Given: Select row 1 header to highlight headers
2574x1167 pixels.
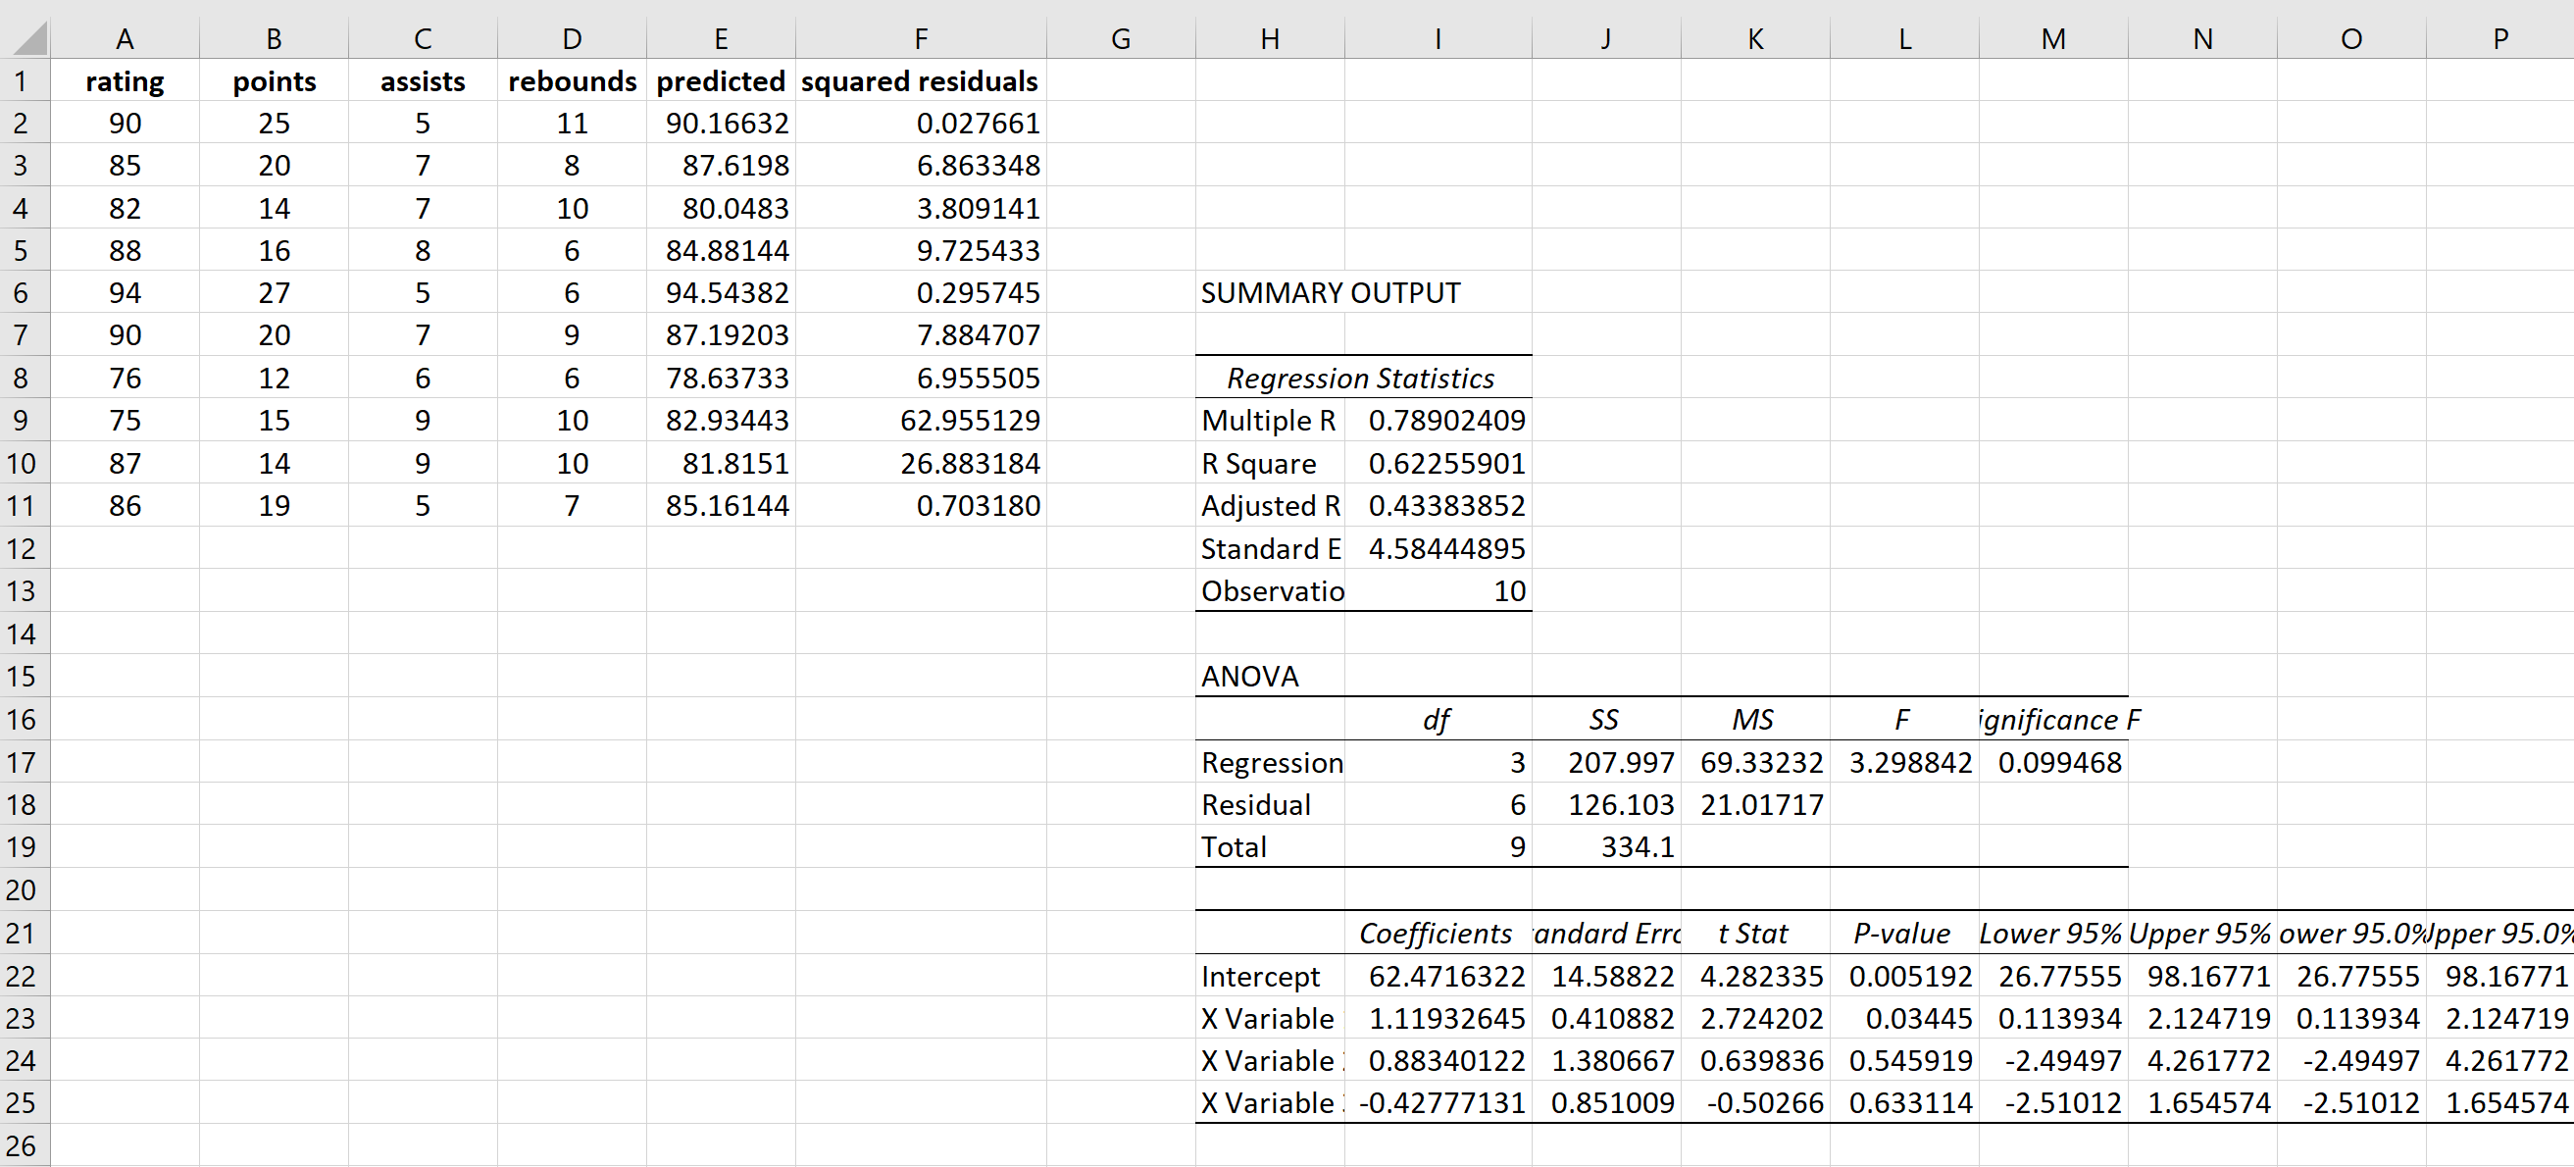Looking at the screenshot, I should pyautogui.click(x=25, y=80).
